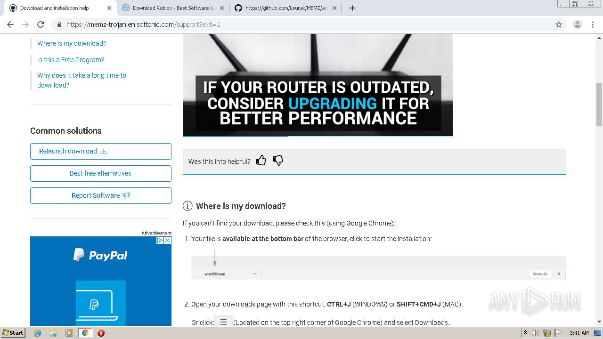603x339 pixels.
Task: Click the browser forward arrow
Action: 25,24
